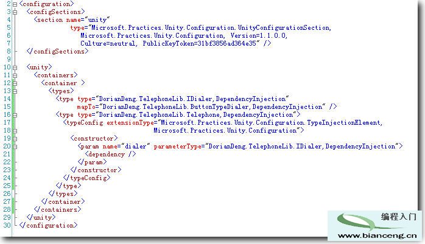Collapse the configuration element at line 2
Image resolution: width=425 pixels, height=244 pixels.
coord(15,4)
